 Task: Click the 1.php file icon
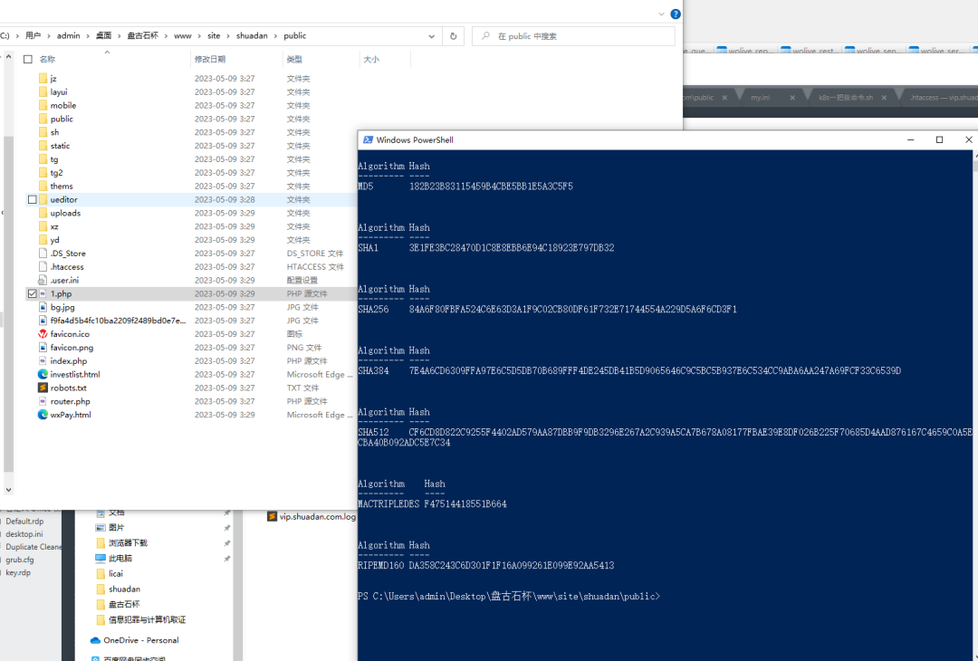coord(43,293)
